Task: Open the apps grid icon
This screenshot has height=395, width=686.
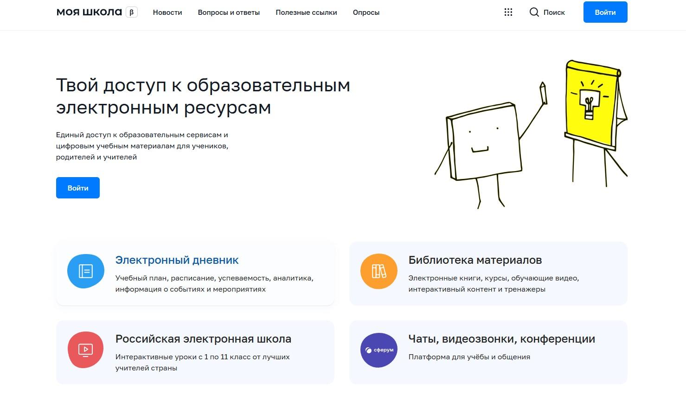Action: point(508,13)
